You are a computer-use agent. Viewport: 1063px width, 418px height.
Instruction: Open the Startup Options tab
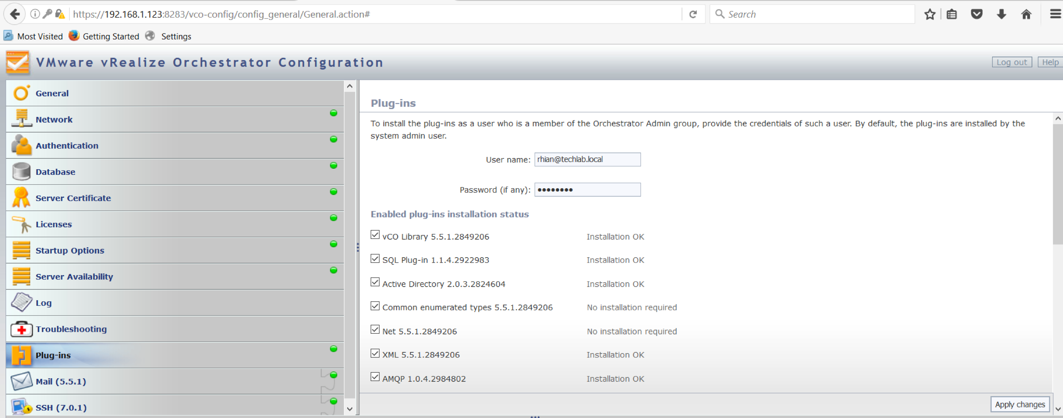pos(175,250)
